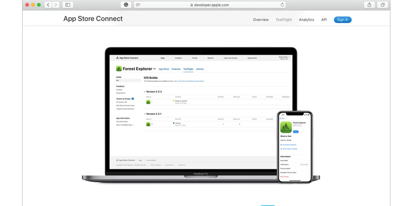The image size is (411, 206).
Task: Click the Safari forward arrow button
Action: 56,5
